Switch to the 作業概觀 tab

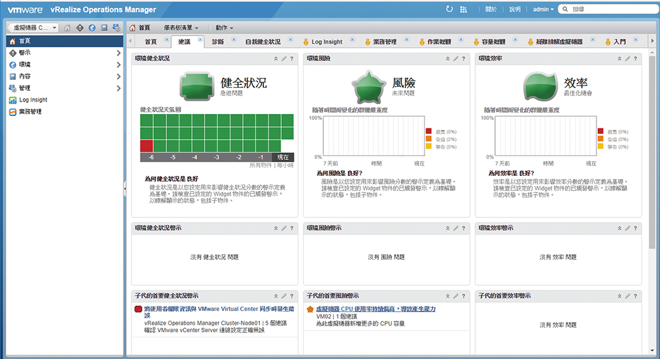[439, 41]
